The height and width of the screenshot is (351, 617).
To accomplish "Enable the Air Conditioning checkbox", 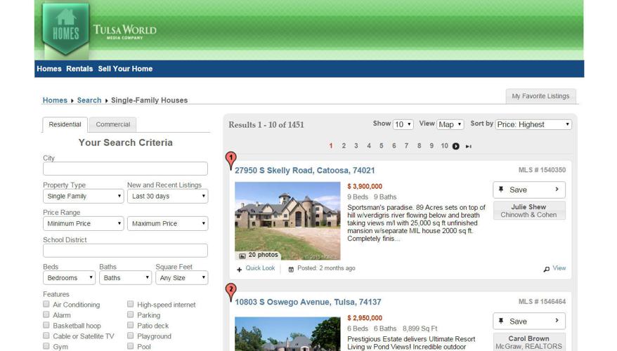I will tap(46, 304).
